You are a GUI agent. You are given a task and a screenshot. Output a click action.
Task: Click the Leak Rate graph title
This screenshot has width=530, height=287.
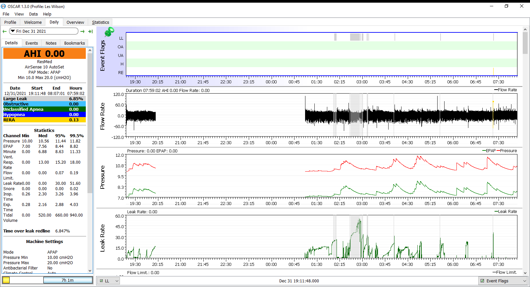[x=102, y=238]
